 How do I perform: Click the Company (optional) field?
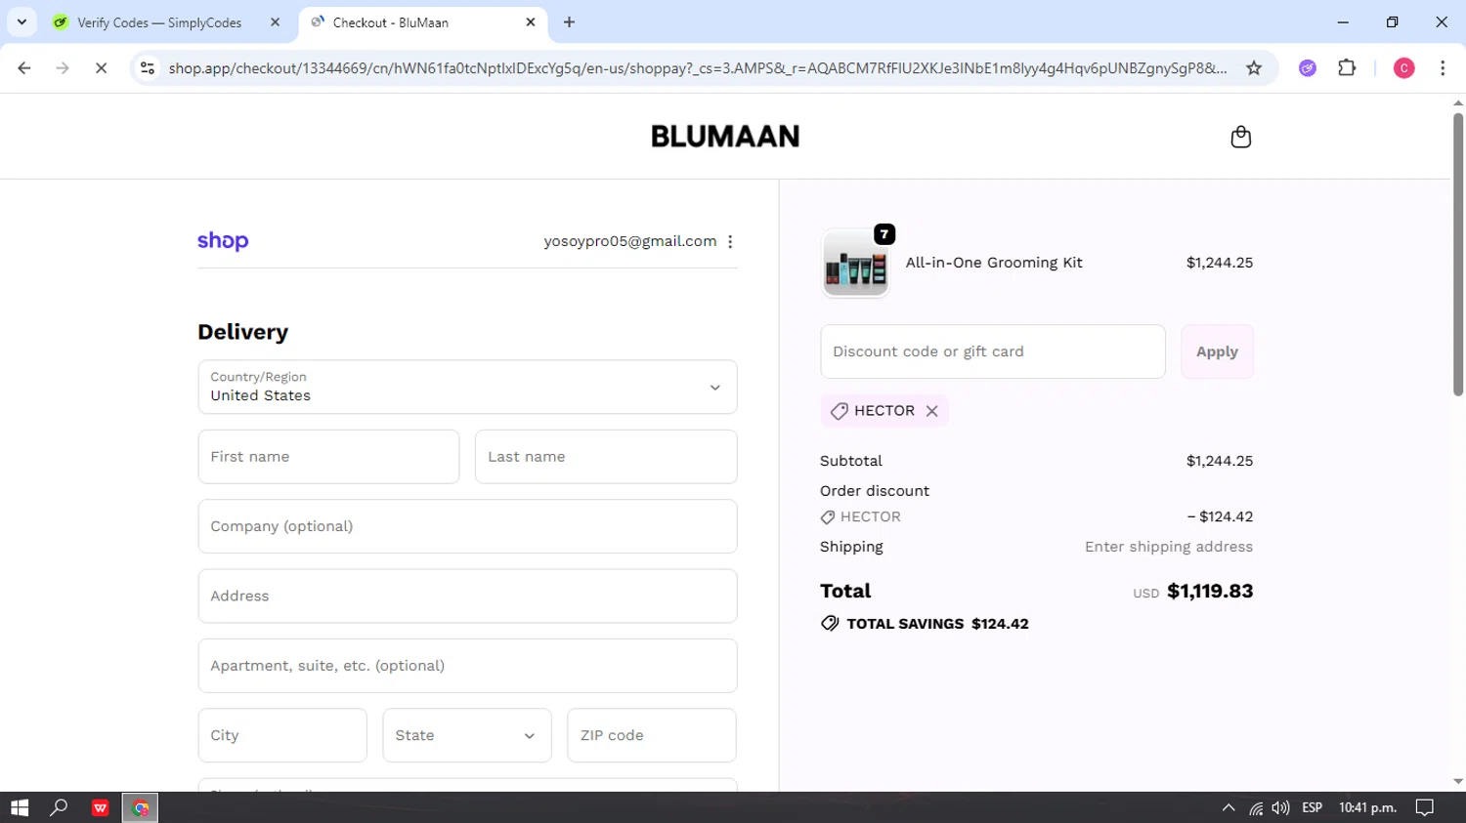tap(467, 526)
